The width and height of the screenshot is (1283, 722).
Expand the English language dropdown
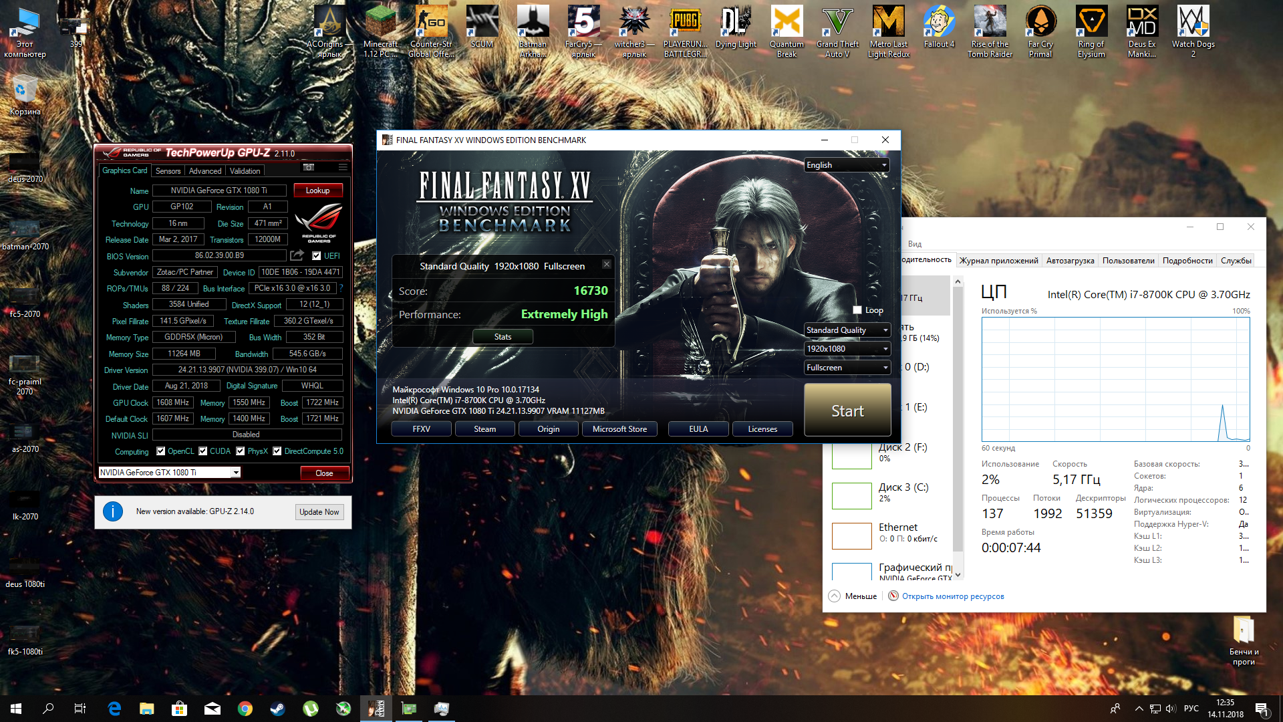846,165
